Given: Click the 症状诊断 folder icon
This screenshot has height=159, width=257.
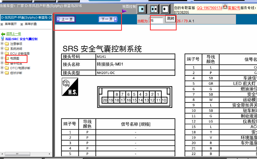Looking at the screenshot, I should tap(7, 73).
